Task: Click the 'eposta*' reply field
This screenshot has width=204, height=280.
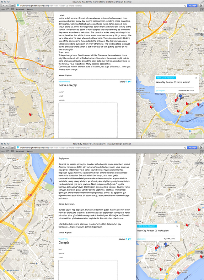Action: [62, 254]
